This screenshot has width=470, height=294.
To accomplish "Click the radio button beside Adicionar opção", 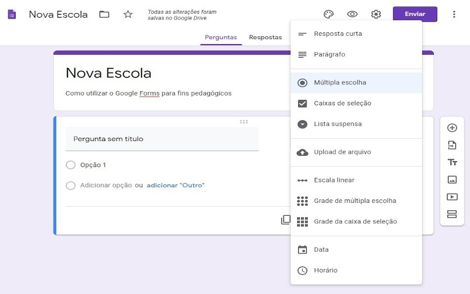I will point(70,185).
